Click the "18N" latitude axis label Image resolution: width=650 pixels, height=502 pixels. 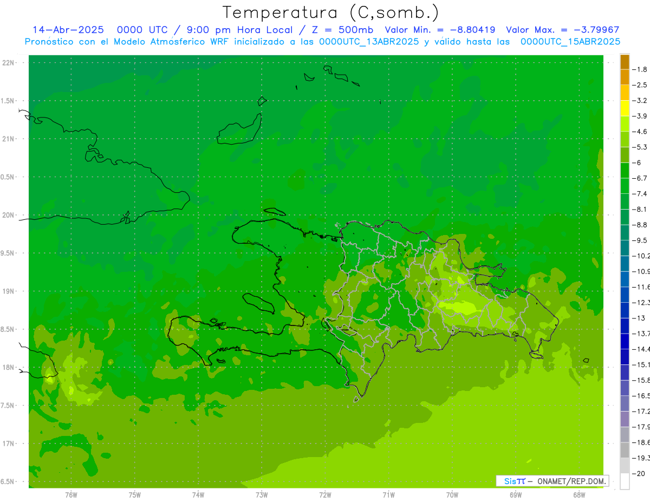[9, 367]
